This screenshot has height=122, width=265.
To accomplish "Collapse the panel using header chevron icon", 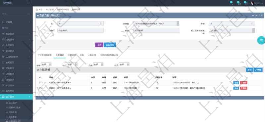I will 253,15.
